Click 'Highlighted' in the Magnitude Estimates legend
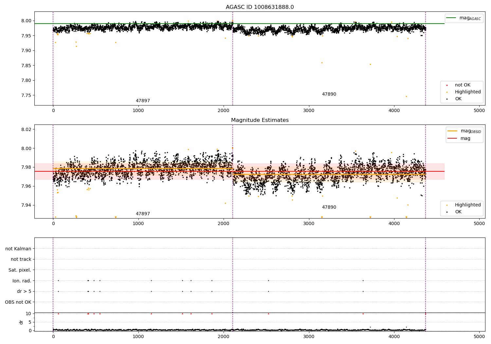Viewport: 491px width, 344px height. [468, 205]
